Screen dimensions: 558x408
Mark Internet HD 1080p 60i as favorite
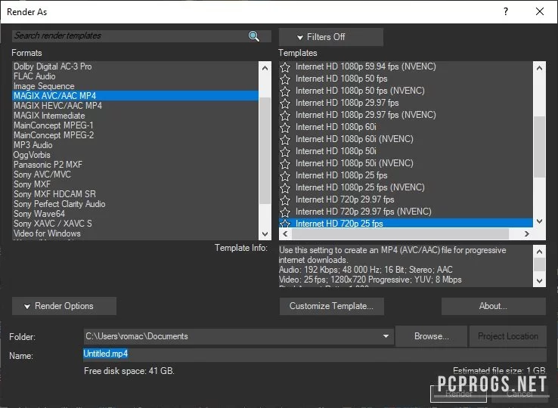tap(285, 128)
